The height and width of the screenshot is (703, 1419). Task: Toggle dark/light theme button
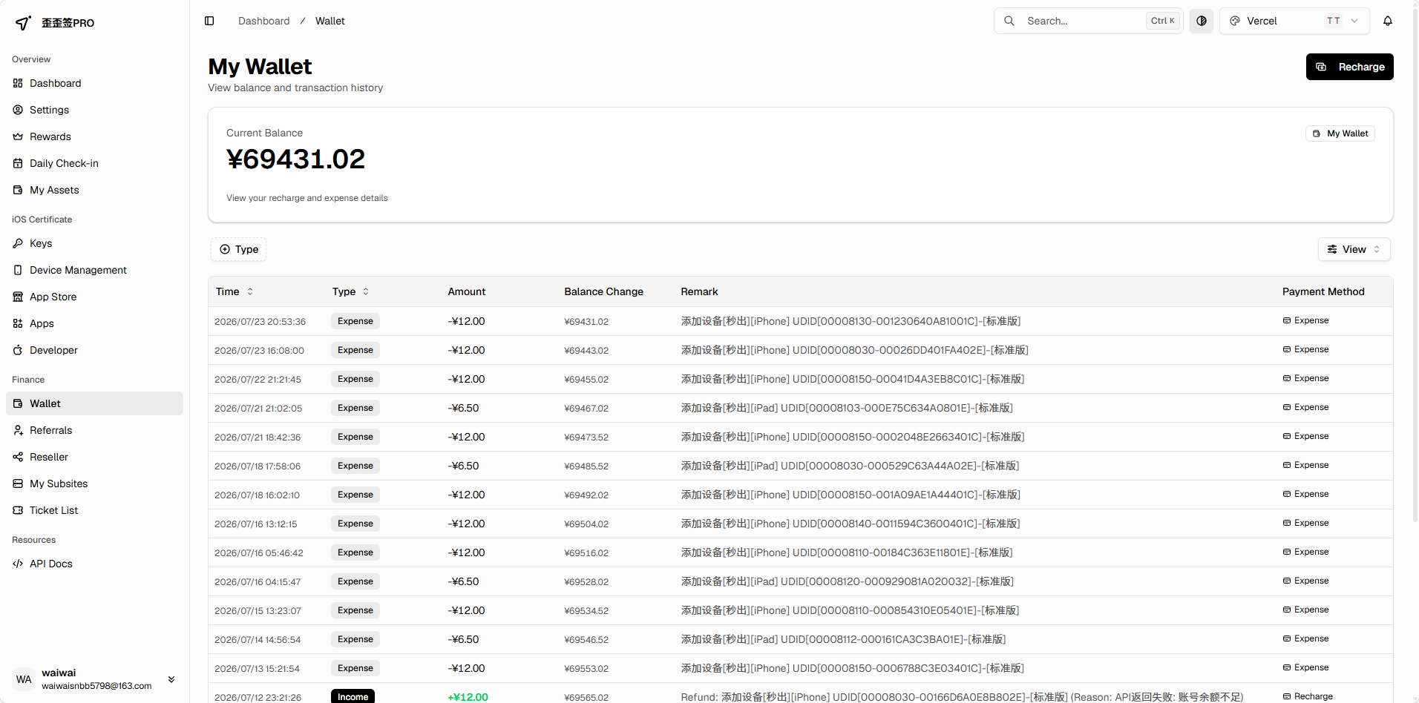[x=1202, y=21]
